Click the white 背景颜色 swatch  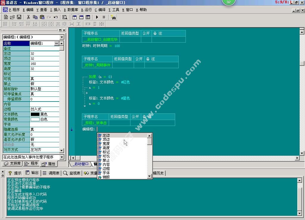35,119
